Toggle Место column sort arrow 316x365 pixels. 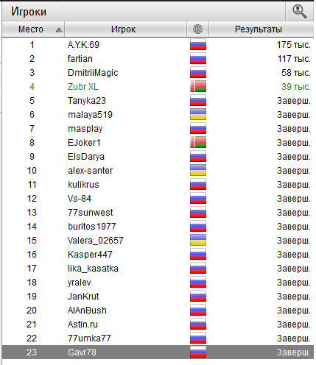pyautogui.click(x=59, y=30)
